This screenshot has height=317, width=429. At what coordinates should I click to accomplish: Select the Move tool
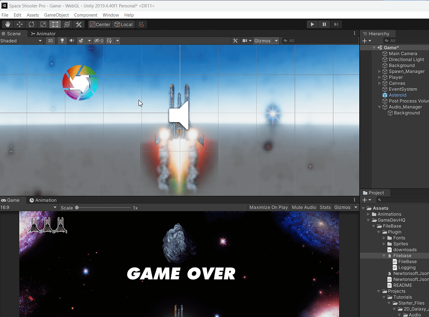(19, 24)
